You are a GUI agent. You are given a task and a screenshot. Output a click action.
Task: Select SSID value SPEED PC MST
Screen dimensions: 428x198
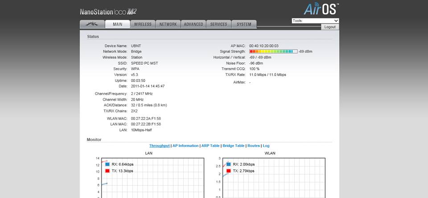pos(144,63)
